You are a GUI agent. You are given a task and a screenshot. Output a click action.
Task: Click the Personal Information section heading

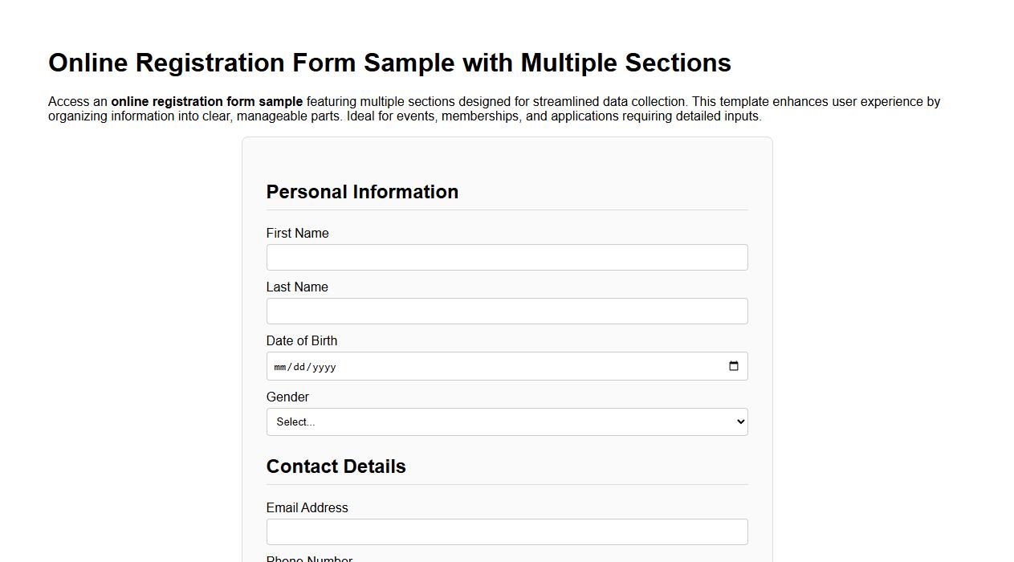tap(362, 191)
